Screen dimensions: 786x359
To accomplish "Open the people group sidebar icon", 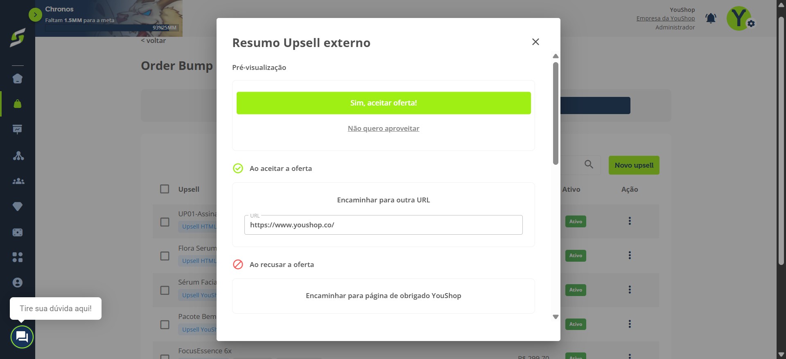I will click(x=18, y=181).
